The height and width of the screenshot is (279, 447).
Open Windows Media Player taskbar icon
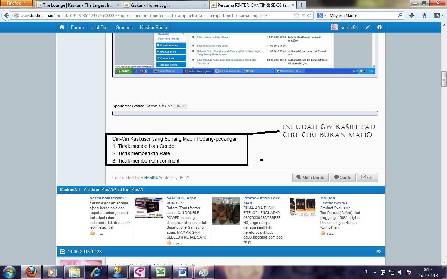click(52, 272)
